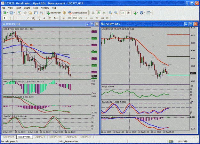Show the Navigator panel (star folder icon)
This screenshot has height=144, width=200.
point(30,13)
